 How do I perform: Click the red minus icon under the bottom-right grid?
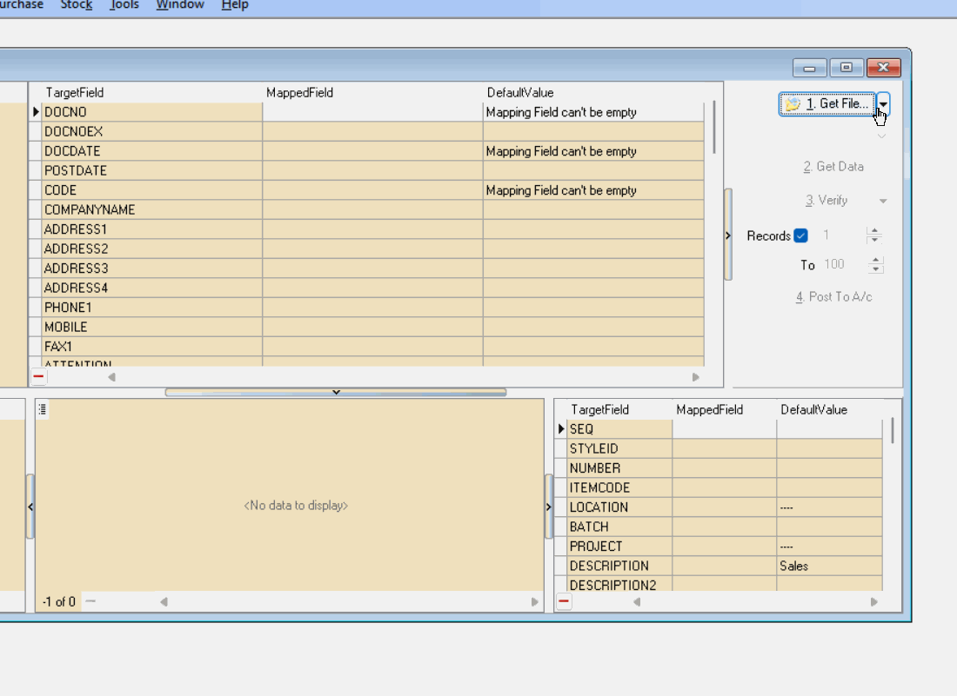[x=565, y=601]
